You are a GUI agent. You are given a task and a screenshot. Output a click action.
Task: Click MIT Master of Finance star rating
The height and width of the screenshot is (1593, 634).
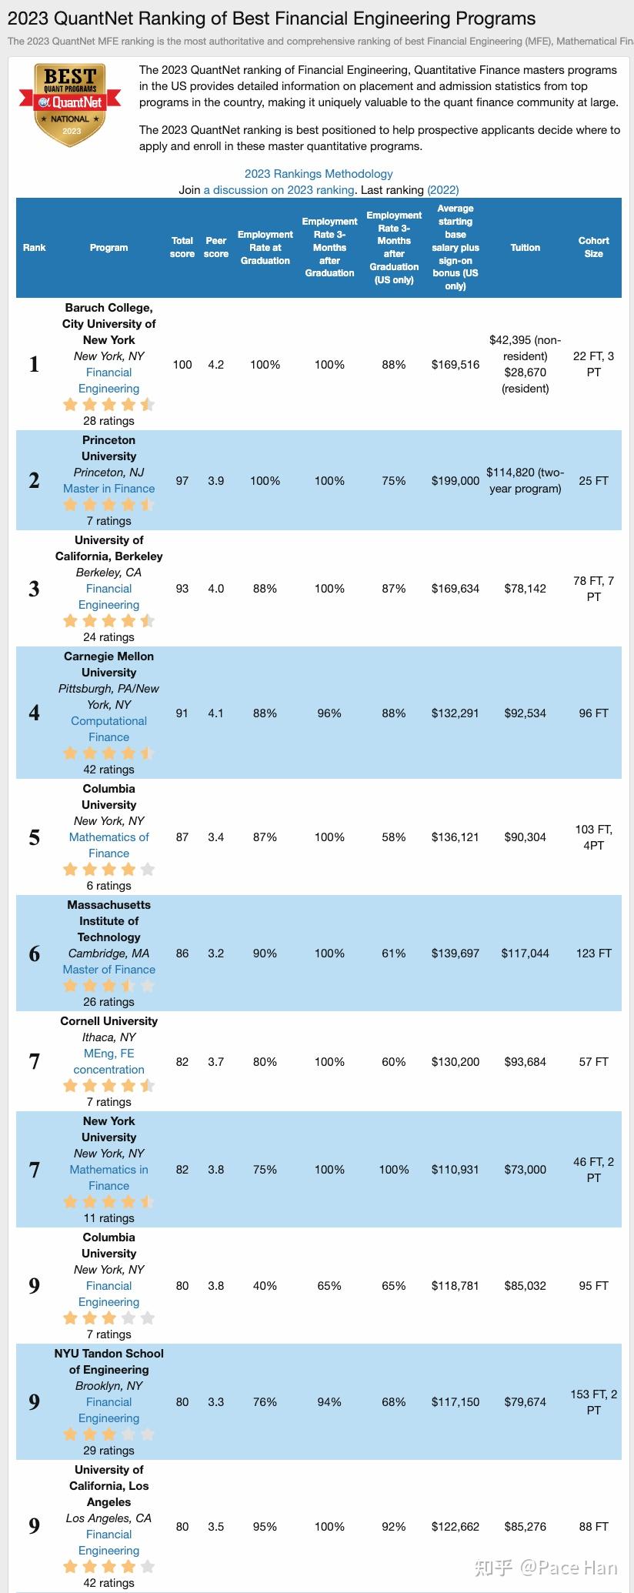tap(108, 986)
